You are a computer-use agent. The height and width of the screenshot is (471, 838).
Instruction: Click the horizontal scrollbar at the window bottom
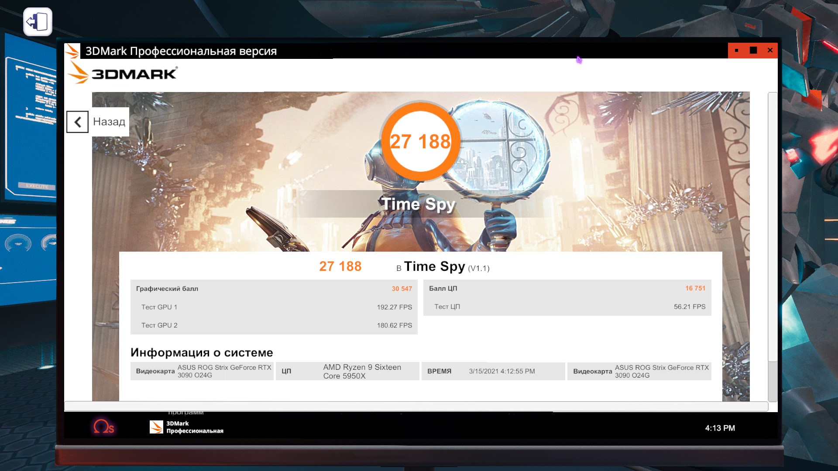tap(416, 406)
